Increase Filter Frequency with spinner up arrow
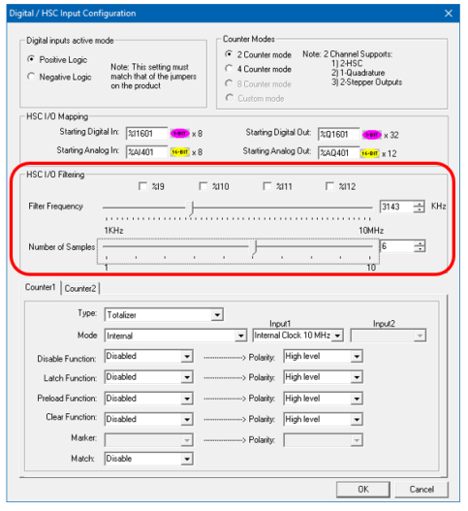 tap(420, 204)
